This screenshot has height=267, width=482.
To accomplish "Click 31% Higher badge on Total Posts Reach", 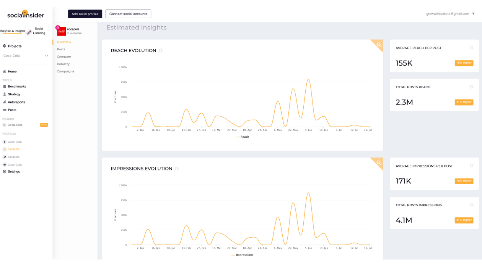I will click(464, 102).
